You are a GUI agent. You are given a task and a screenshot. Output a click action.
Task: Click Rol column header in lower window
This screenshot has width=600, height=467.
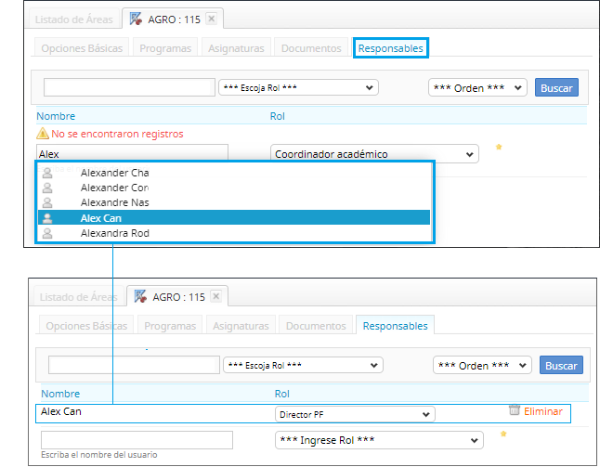coord(282,394)
